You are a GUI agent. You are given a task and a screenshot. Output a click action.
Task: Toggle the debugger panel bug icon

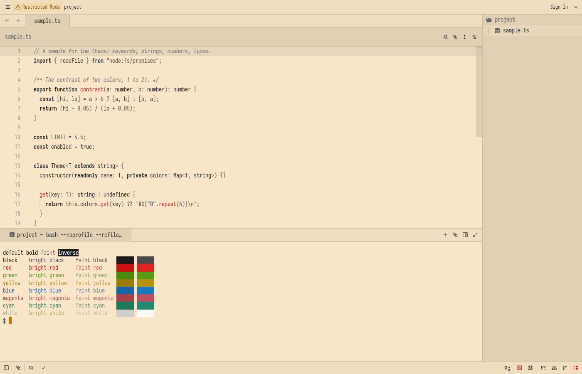[530, 368]
